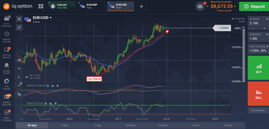Screen dimensions: 269x129
Task: Close the EUR/USD chart panel with X
Action: pos(19,19)
